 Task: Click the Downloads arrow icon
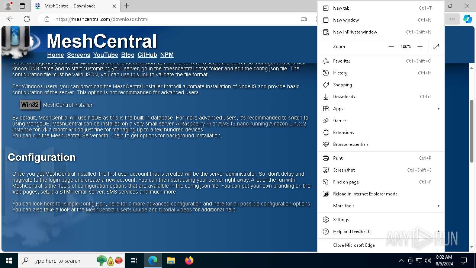[x=326, y=96]
